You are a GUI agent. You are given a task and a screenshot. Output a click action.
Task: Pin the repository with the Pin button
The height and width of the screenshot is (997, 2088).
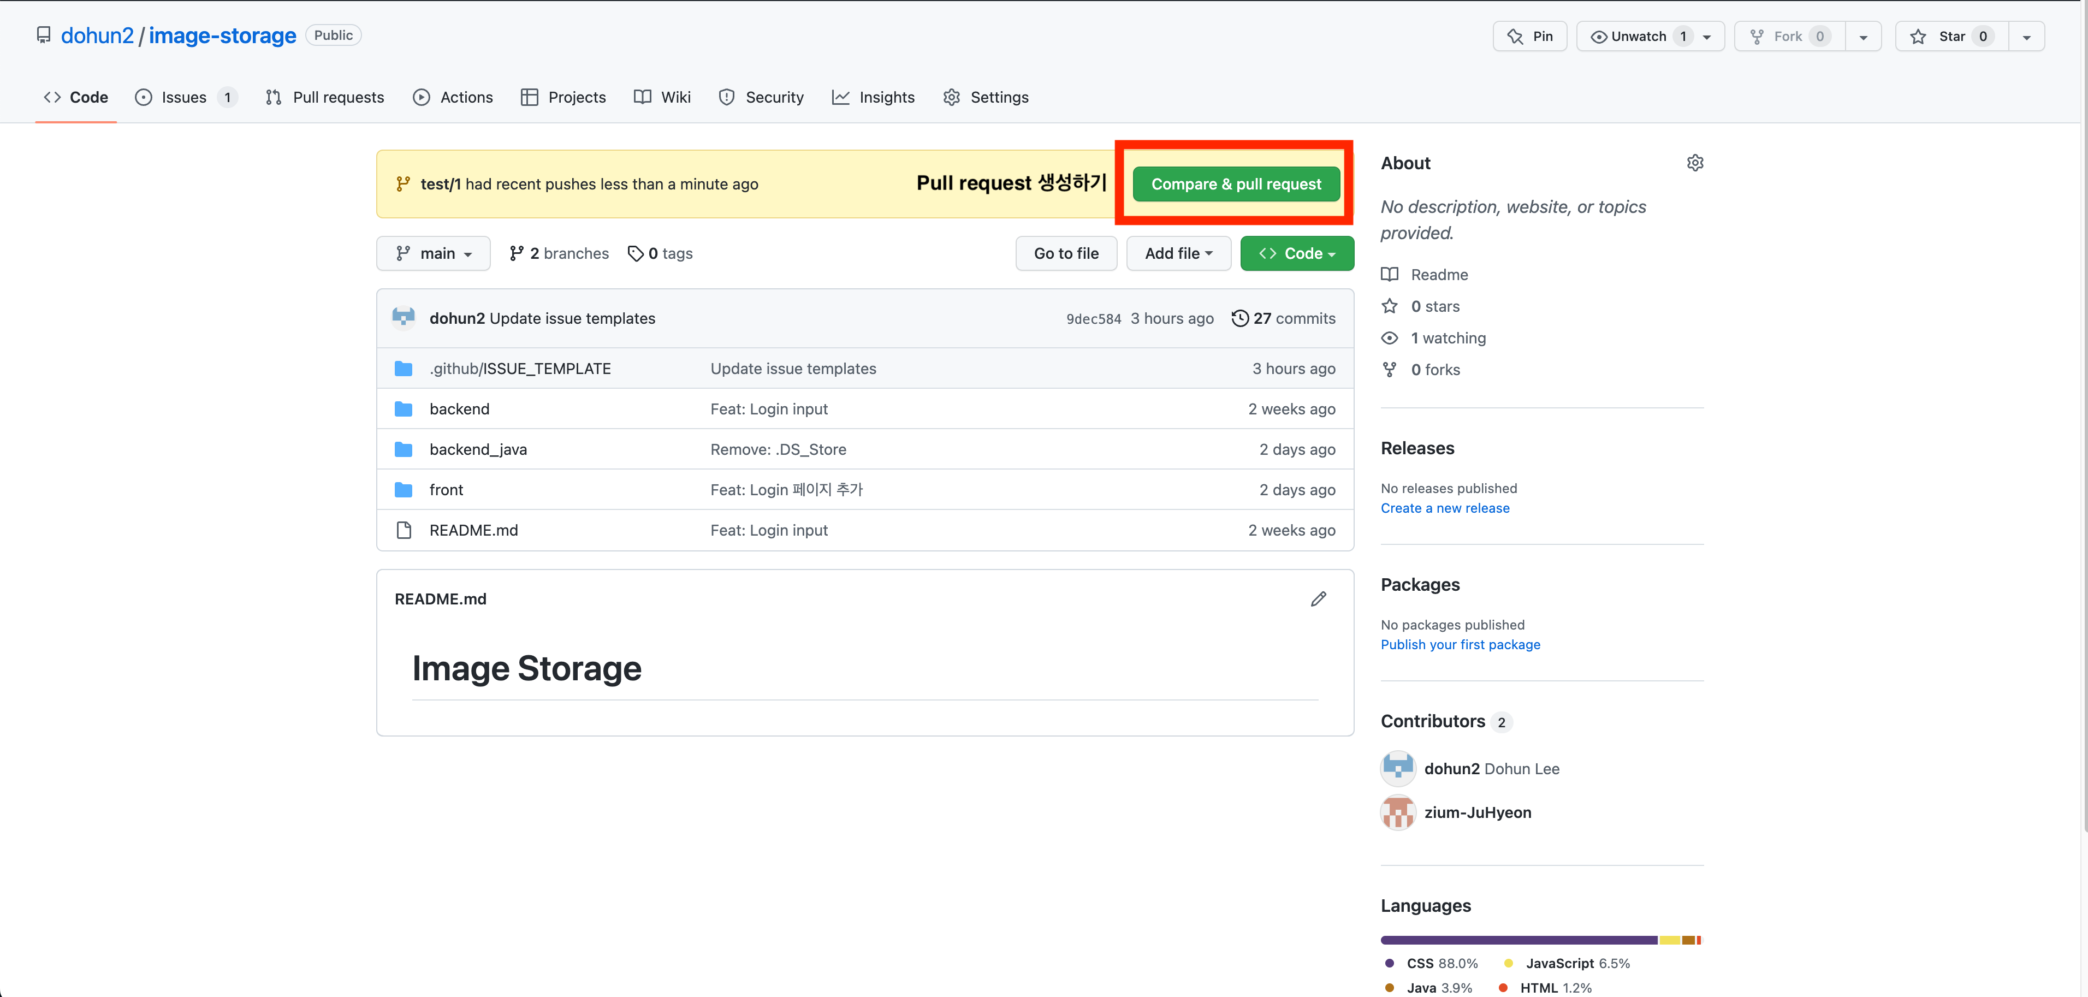[1529, 37]
